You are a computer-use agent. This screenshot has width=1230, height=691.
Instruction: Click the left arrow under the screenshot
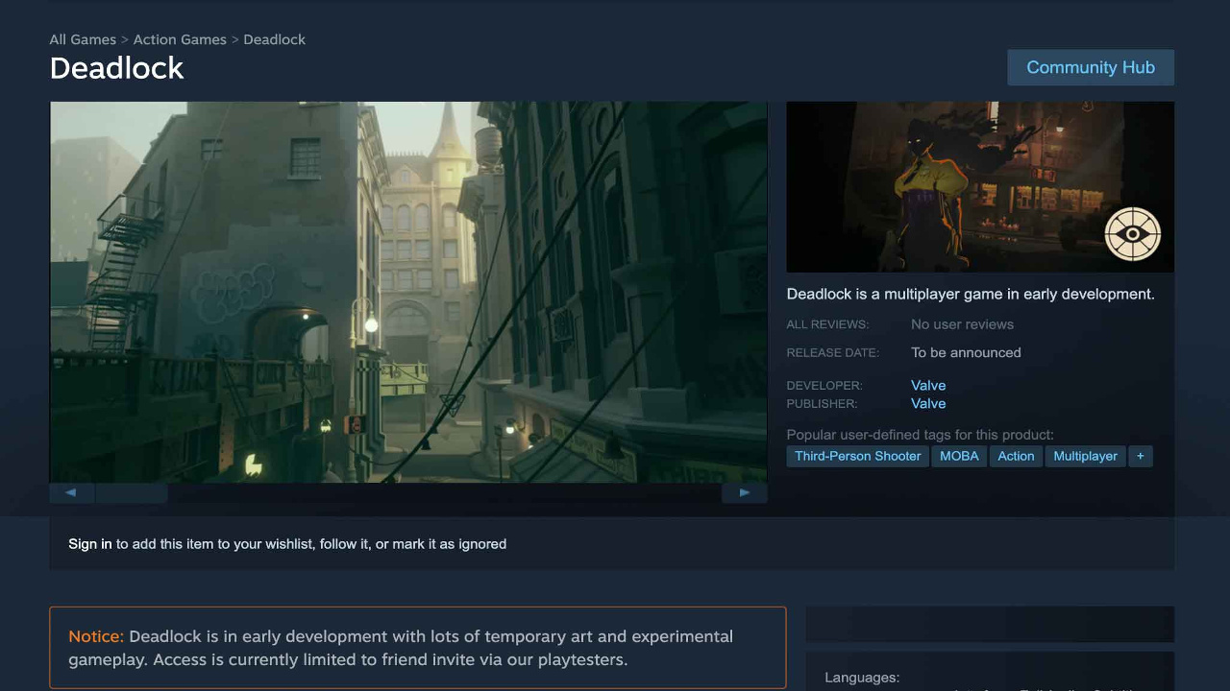71,492
